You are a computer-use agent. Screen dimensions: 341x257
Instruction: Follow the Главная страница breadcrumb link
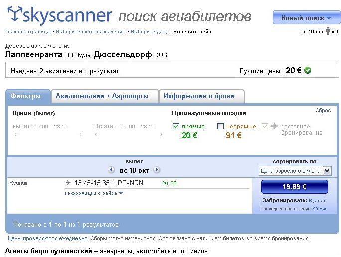[27, 32]
